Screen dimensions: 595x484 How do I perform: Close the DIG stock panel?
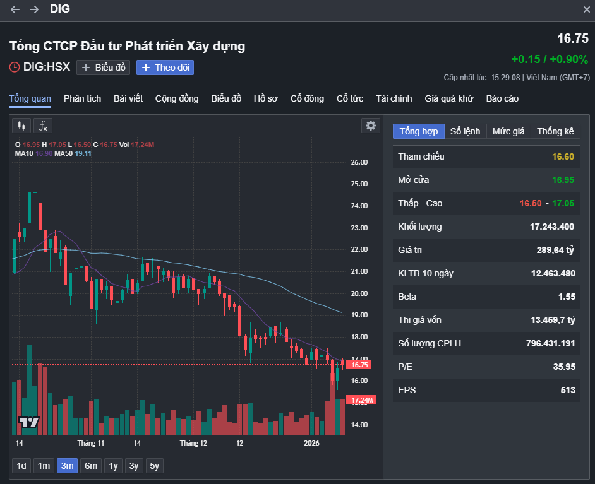586,9
